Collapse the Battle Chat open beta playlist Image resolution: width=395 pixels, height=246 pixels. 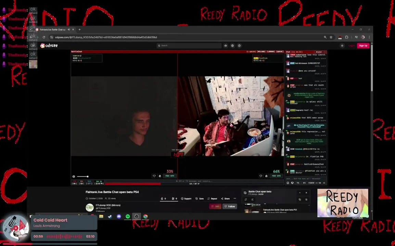click(x=300, y=193)
